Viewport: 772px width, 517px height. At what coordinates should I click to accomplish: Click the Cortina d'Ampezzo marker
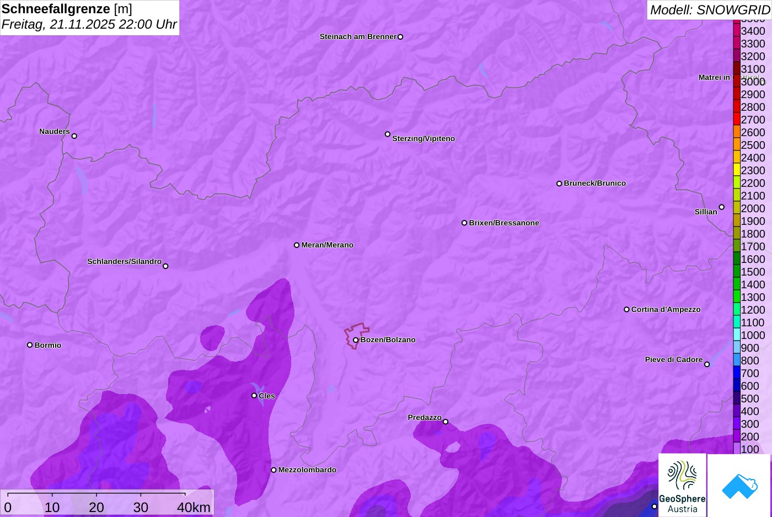pos(626,309)
